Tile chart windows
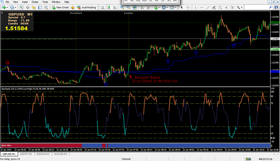Viewport: 280px width, 161px height. point(134,8)
